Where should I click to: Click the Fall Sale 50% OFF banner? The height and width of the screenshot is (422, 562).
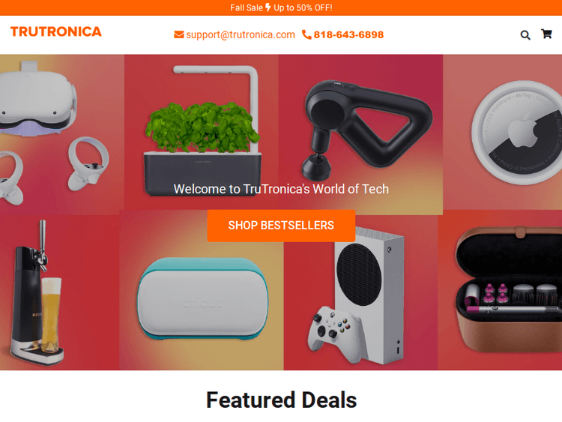tap(281, 7)
